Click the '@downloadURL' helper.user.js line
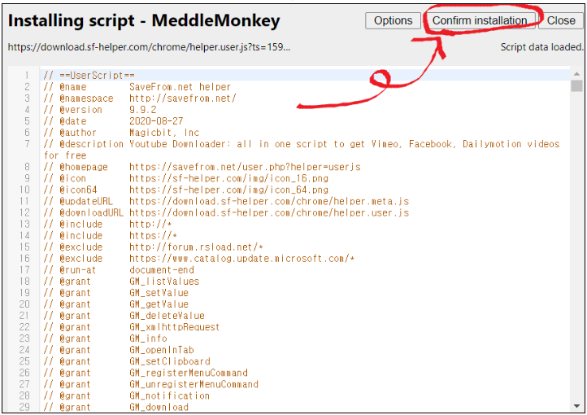587x415 pixels. [x=226, y=212]
